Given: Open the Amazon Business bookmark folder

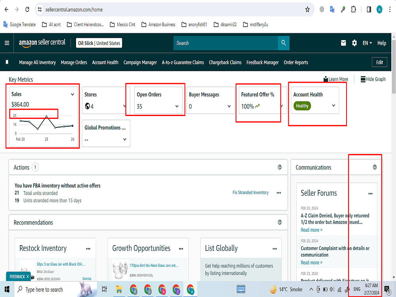Looking at the screenshot, I should click(158, 25).
